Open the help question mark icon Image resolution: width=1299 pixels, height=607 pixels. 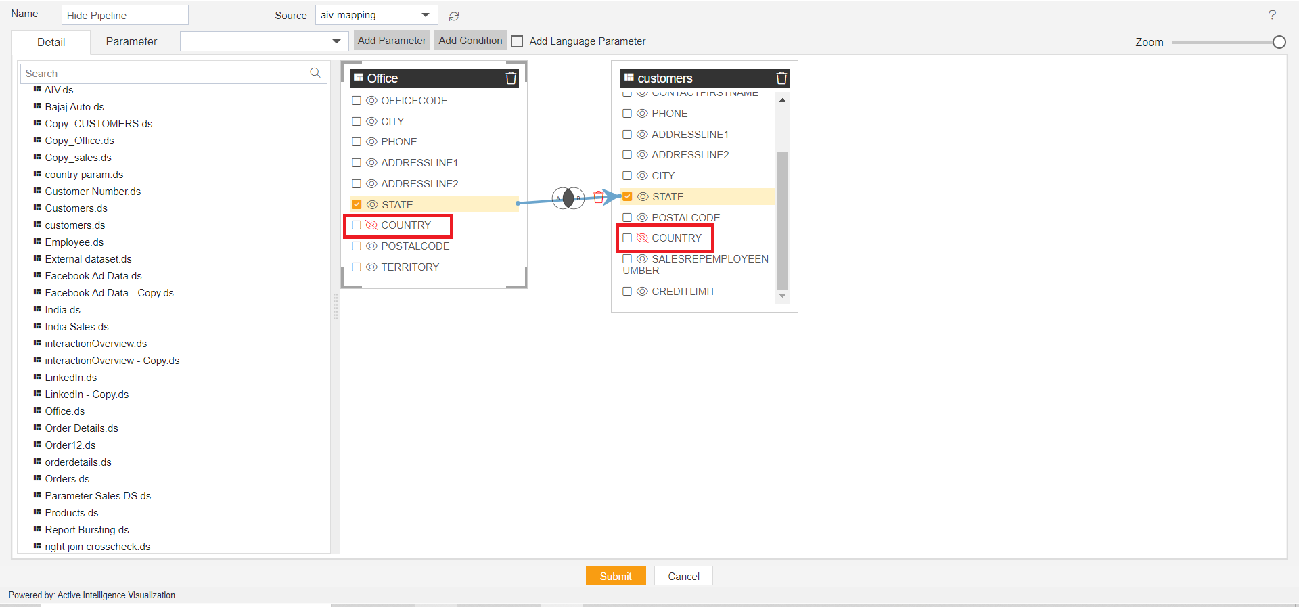1272,15
